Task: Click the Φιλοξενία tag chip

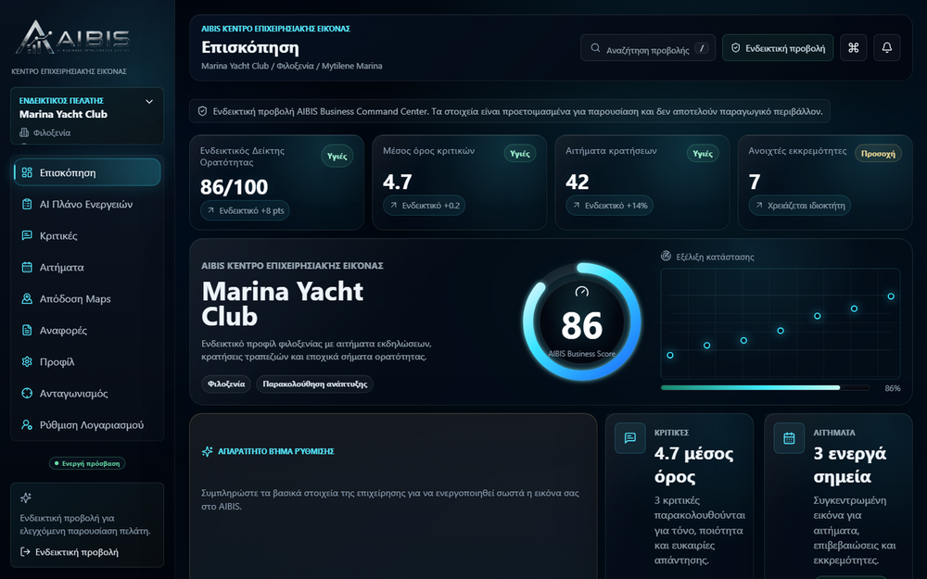Action: click(x=226, y=384)
